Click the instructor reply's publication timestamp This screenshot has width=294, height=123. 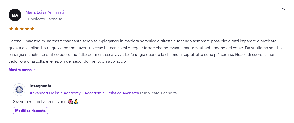click(x=158, y=93)
